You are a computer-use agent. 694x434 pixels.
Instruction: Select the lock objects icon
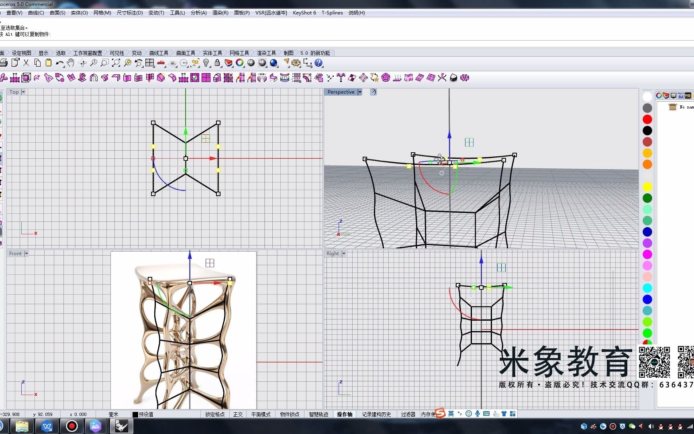tap(217, 63)
